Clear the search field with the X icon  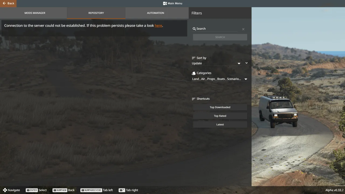(x=243, y=29)
